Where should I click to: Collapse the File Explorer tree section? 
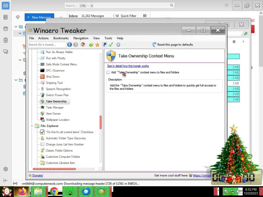(32, 126)
